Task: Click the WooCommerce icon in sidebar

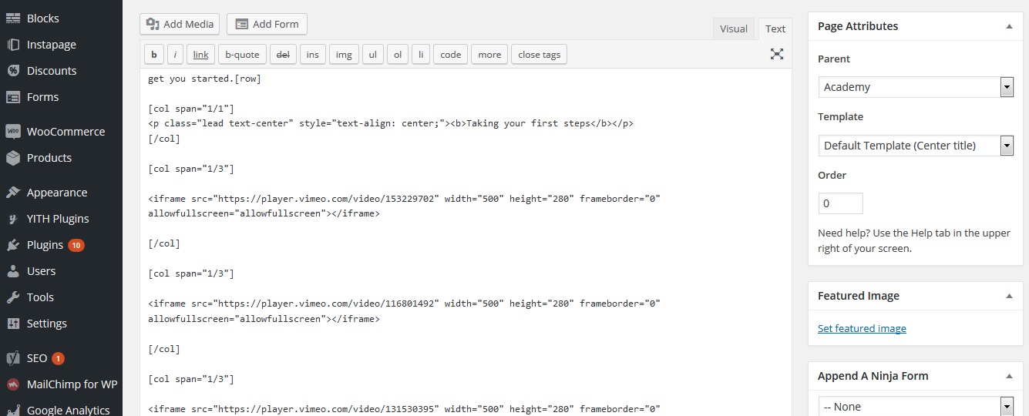Action: coord(13,132)
